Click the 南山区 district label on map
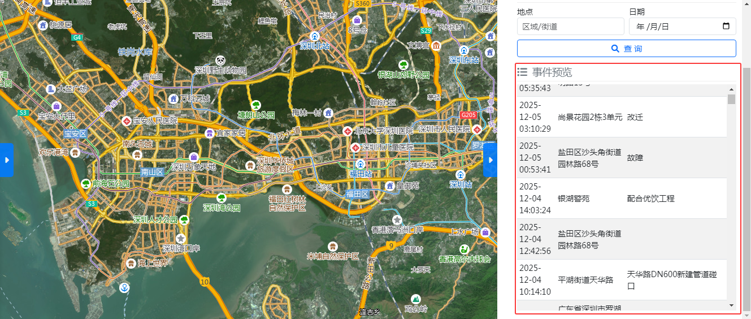Screen dimensions: 751x319 pos(152,171)
